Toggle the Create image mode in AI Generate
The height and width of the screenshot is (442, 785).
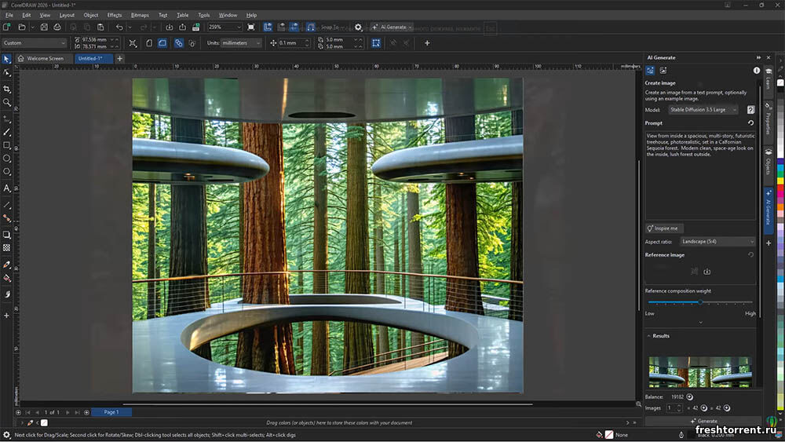[651, 70]
